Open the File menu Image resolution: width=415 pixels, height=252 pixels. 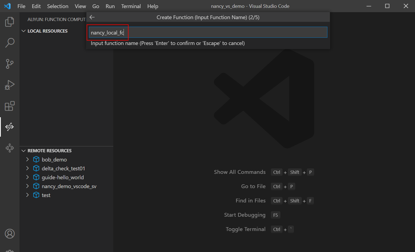click(x=21, y=6)
